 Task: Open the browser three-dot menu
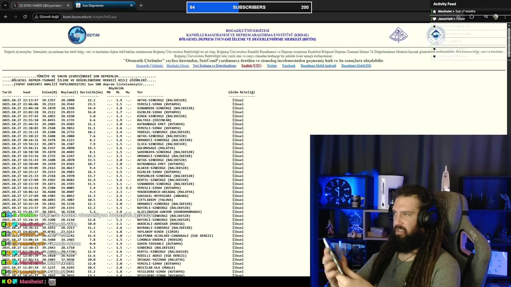click(x=505, y=17)
